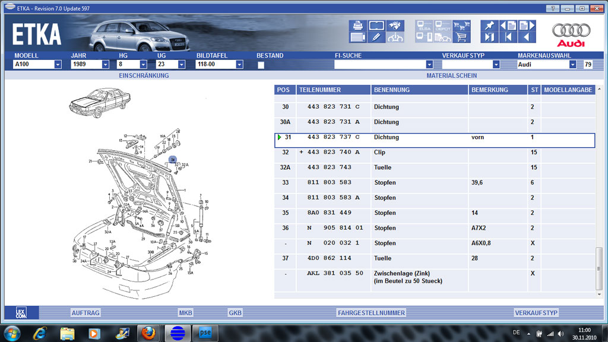Click the Auftrag button in bottom bar
The image size is (608, 342).
point(85,313)
